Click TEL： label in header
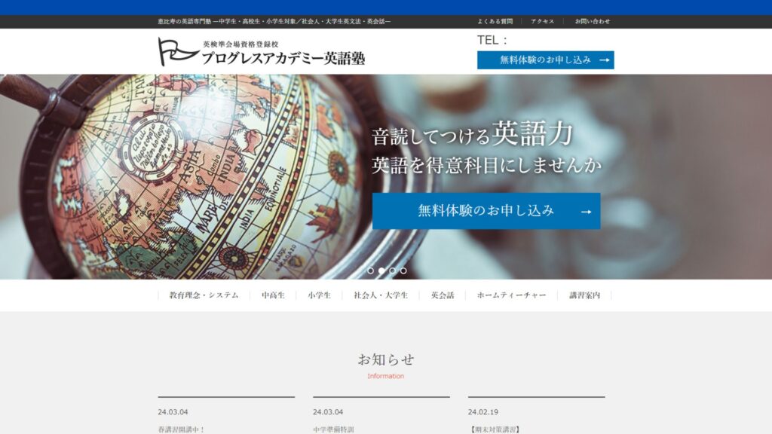Image resolution: width=772 pixels, height=434 pixels. 492,41
